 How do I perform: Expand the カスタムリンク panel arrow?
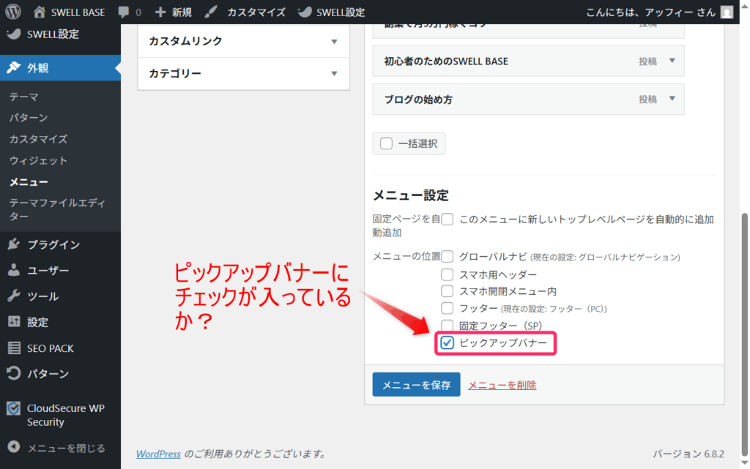tap(334, 42)
